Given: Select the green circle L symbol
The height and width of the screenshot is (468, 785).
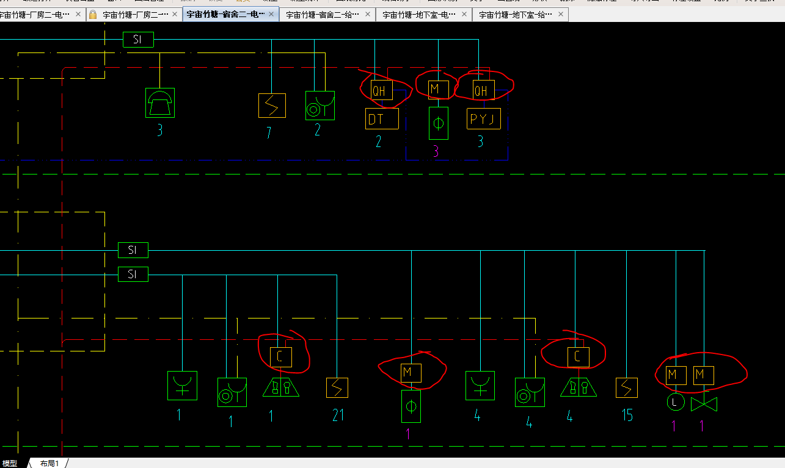Looking at the screenshot, I should point(675,402).
